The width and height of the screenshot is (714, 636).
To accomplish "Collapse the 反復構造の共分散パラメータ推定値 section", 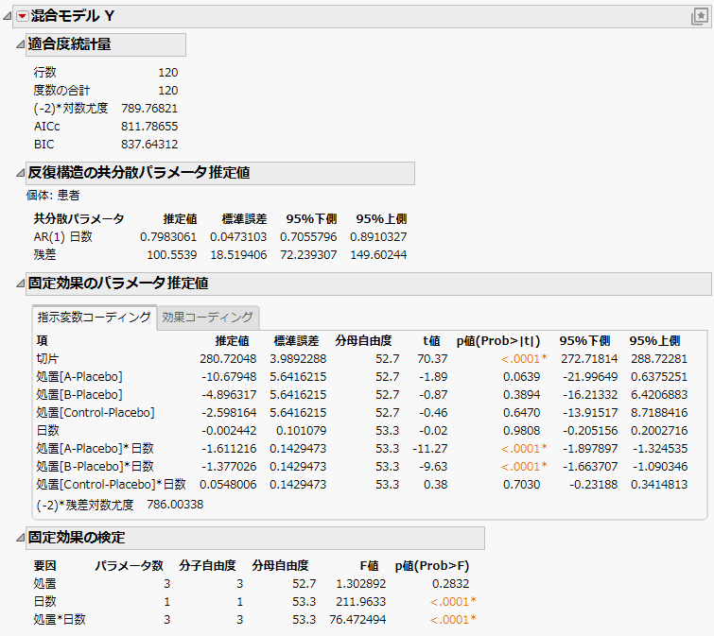I will [20, 173].
